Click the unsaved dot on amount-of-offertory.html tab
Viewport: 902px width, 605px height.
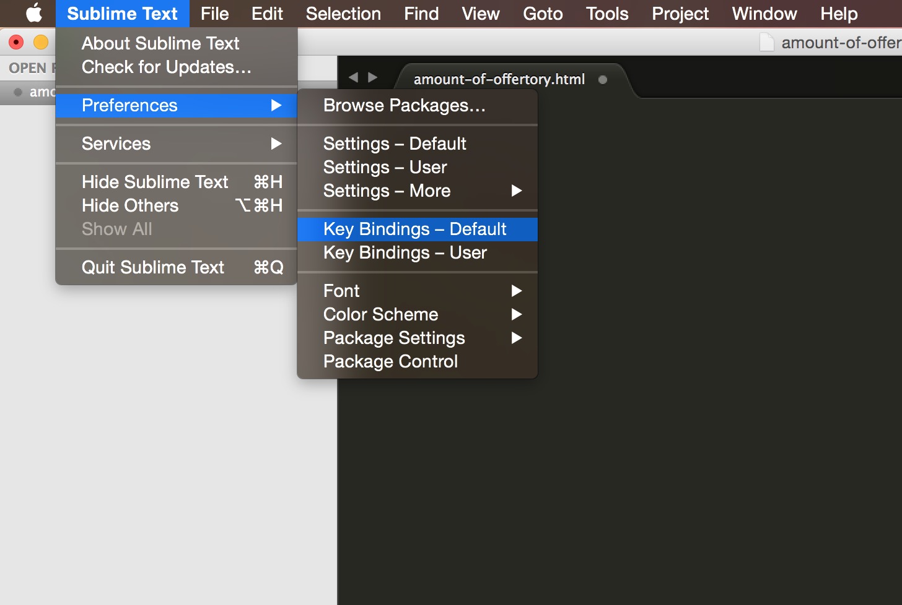point(603,79)
